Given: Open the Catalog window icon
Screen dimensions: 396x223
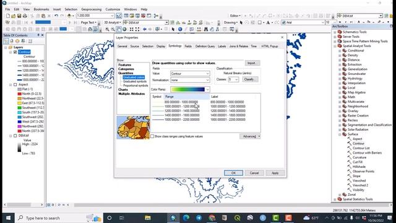Looking at the screenshot, I should tap(132, 15).
